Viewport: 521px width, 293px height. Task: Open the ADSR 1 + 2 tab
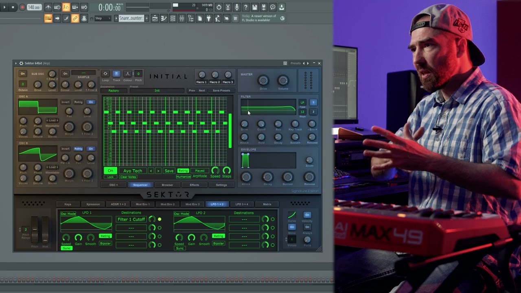[x=118, y=204]
